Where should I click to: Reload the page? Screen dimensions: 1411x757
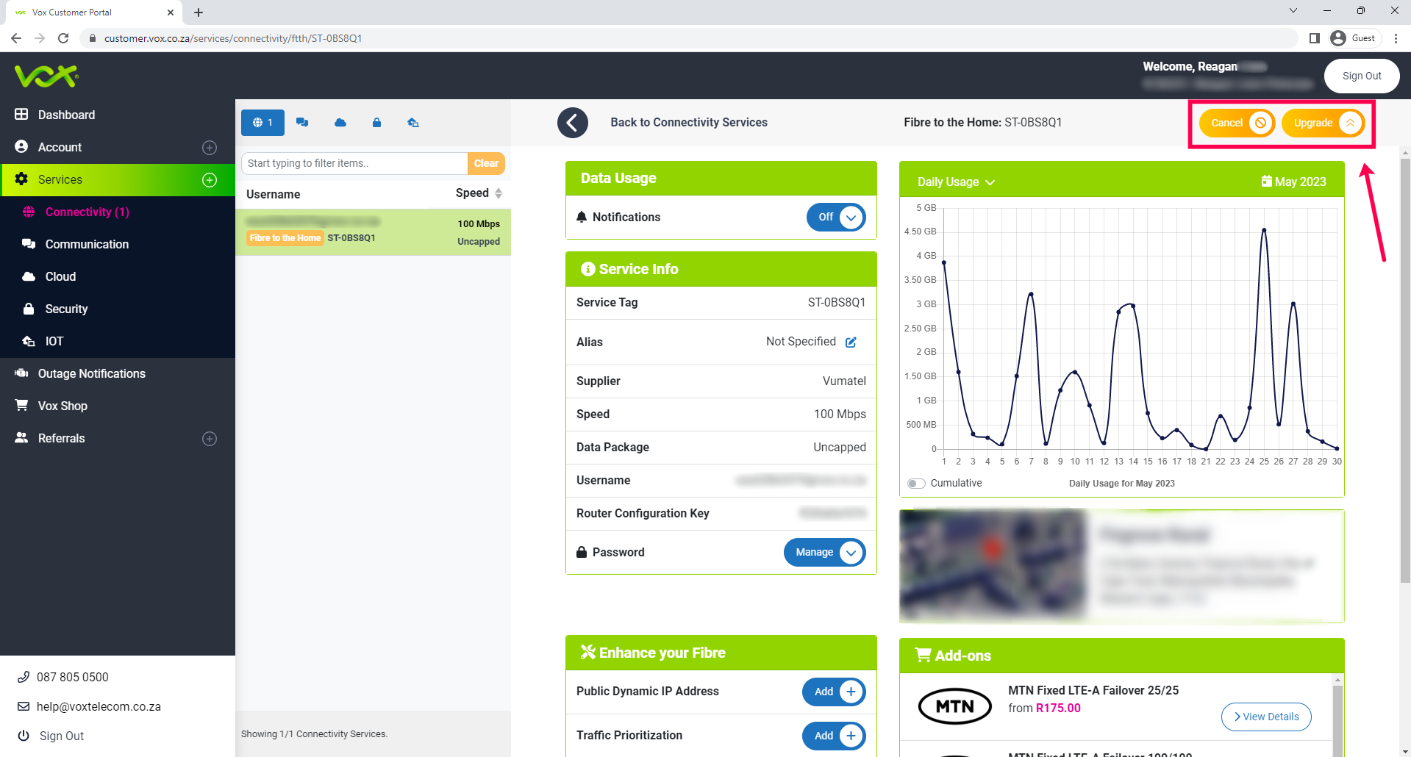(63, 38)
